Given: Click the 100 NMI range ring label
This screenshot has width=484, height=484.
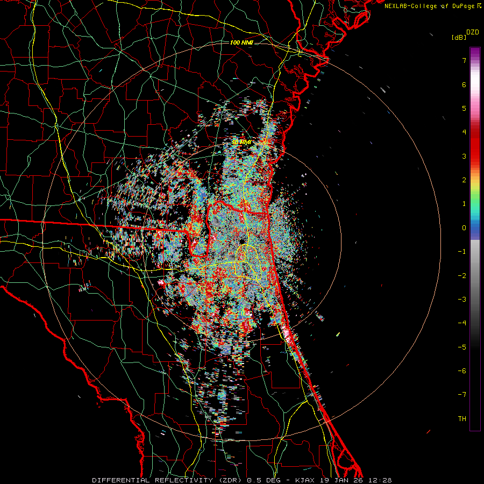Looking at the screenshot, I should coord(241,42).
